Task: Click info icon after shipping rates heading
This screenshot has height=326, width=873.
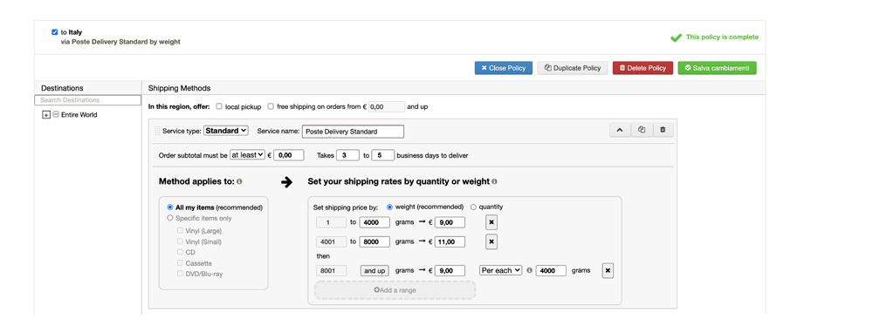Action: (x=494, y=181)
